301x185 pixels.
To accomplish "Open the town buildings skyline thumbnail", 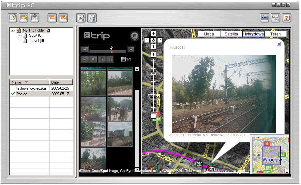I will (x=120, y=135).
